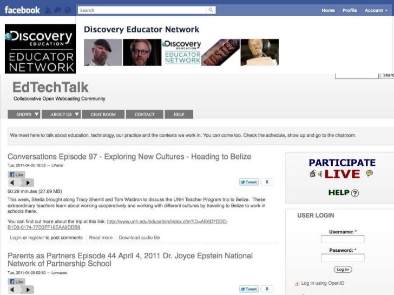
Task: Open the CHAT ROOM page
Action: [103, 115]
